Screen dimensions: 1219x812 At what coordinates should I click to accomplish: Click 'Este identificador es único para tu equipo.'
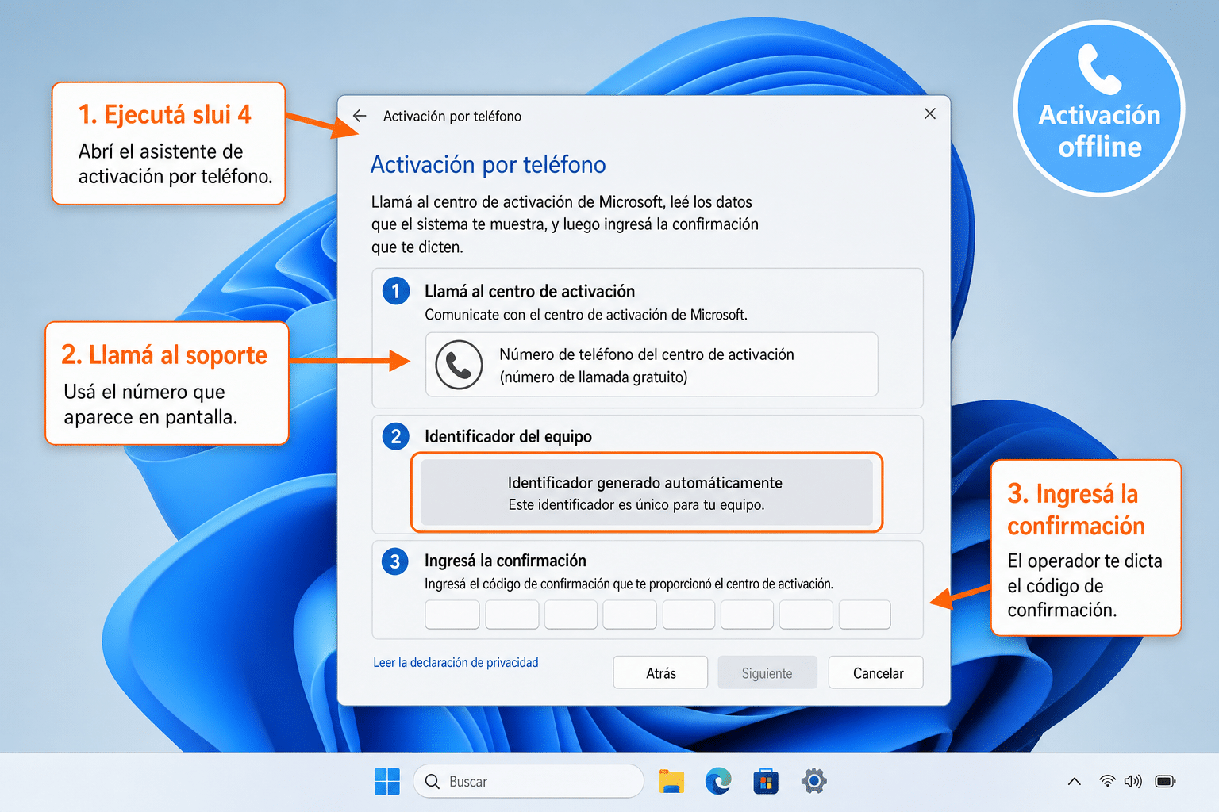(636, 505)
